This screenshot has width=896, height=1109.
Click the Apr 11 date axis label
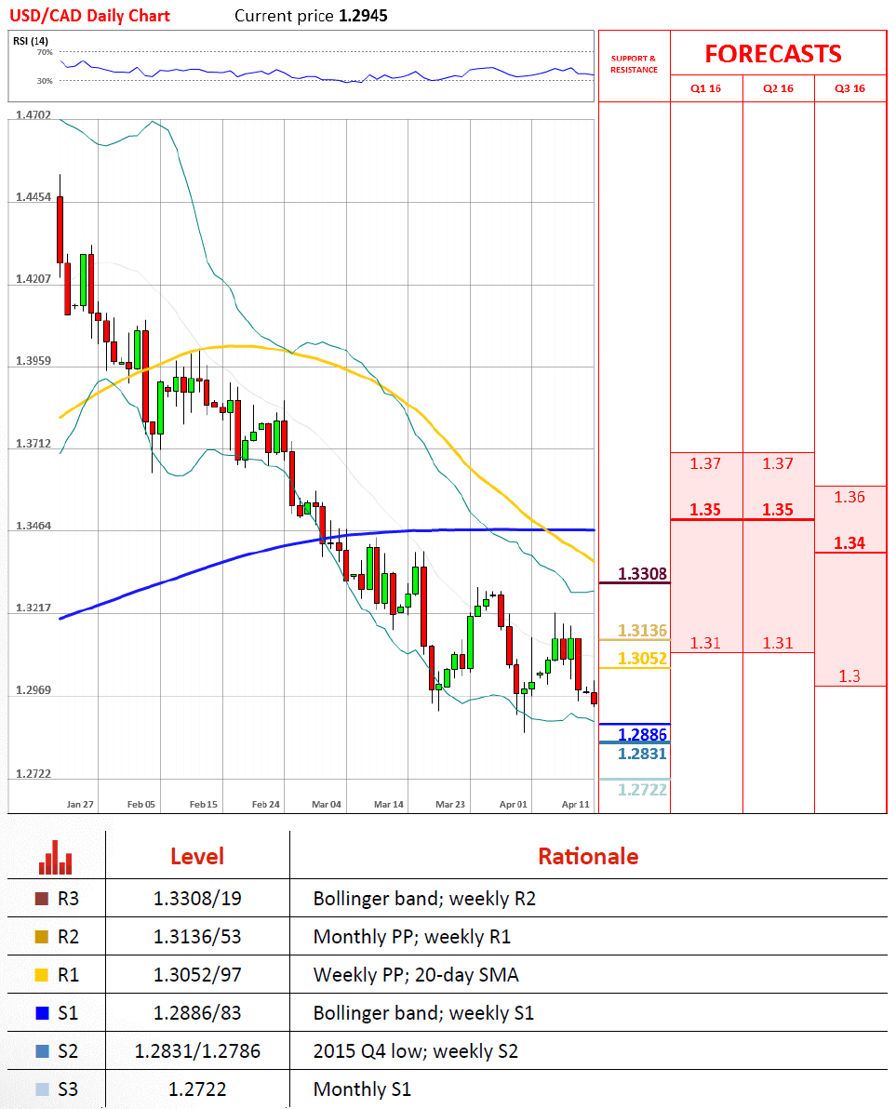(575, 804)
